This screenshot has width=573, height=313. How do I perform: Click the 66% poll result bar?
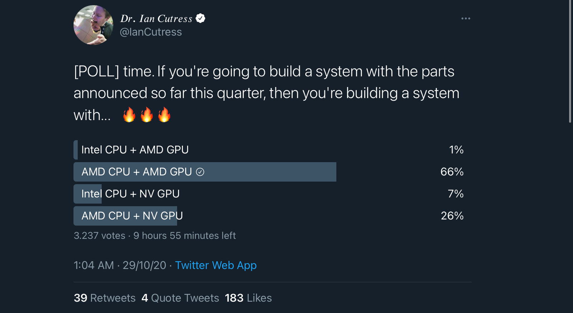205,172
